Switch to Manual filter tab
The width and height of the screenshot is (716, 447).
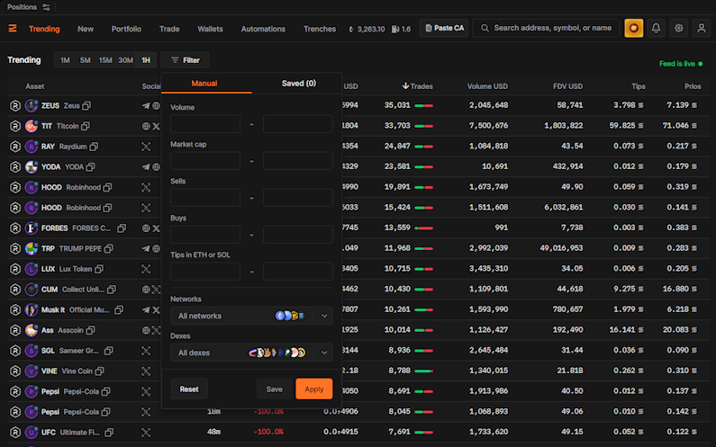pyautogui.click(x=204, y=84)
